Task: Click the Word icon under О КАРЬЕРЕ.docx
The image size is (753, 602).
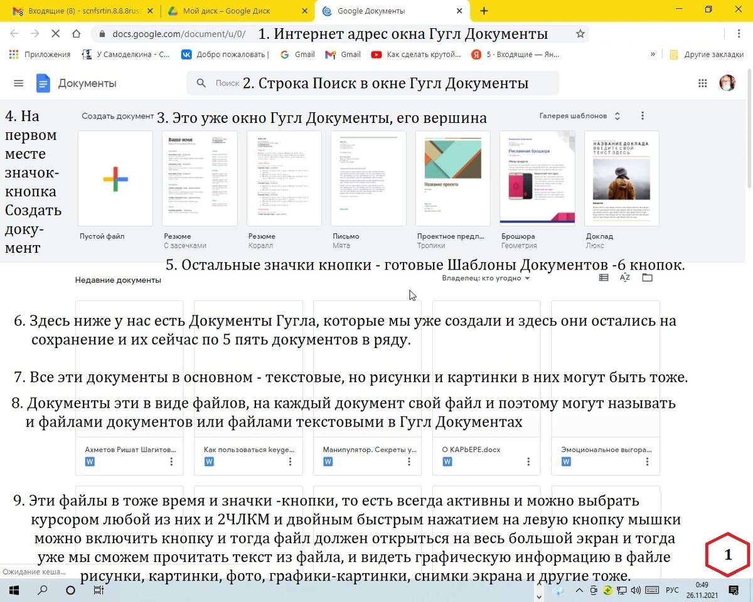Action: pyautogui.click(x=447, y=461)
